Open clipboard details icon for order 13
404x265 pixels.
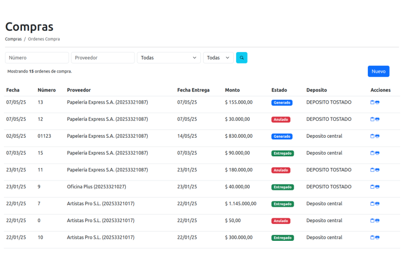[x=372, y=102]
